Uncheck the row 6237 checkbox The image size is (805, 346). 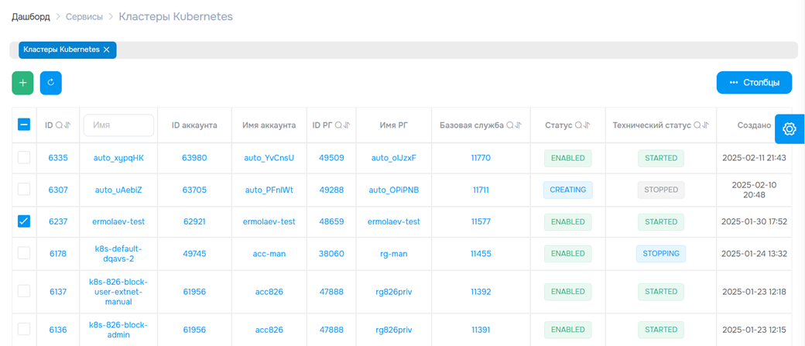[x=24, y=221]
